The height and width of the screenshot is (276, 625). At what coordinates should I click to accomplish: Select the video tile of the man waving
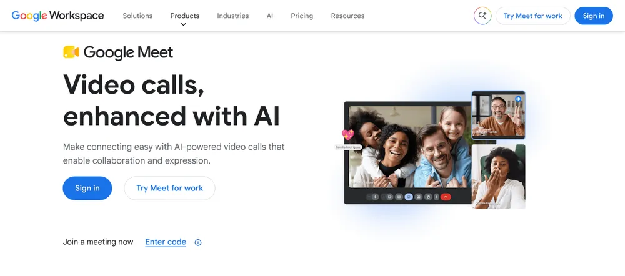498,115
